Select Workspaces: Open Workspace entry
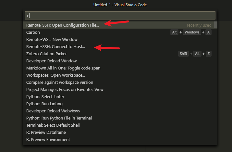 120,75
